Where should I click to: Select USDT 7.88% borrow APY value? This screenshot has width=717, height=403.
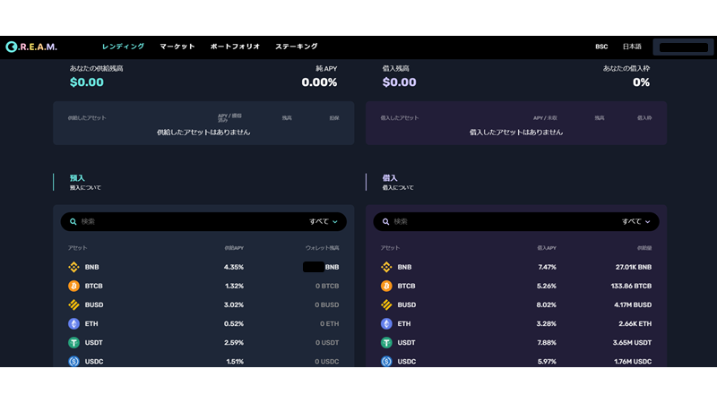pyautogui.click(x=547, y=343)
